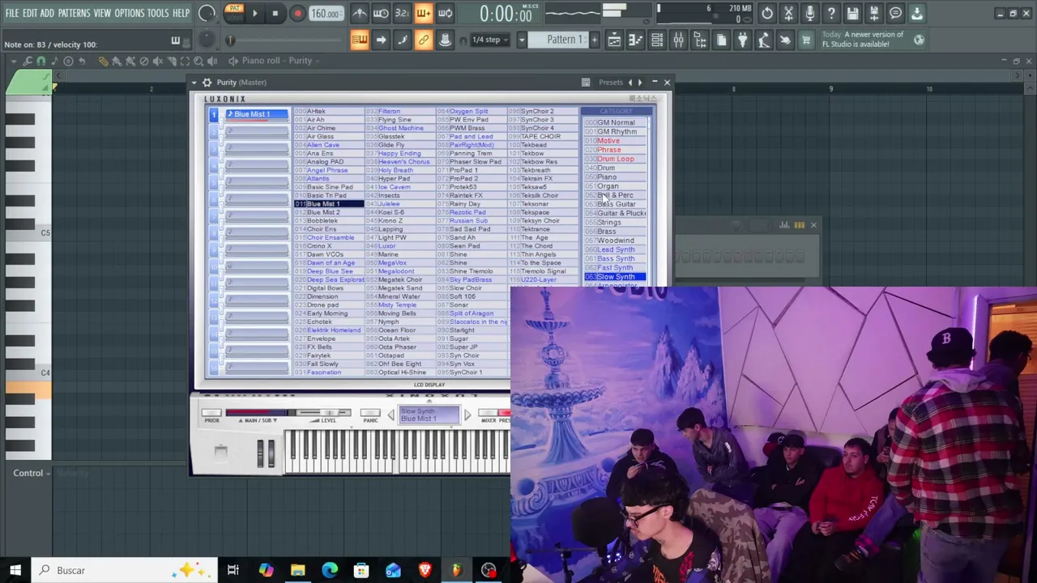Select the pencil draw tool in piano roll
The image size is (1037, 583).
pyautogui.click(x=103, y=61)
